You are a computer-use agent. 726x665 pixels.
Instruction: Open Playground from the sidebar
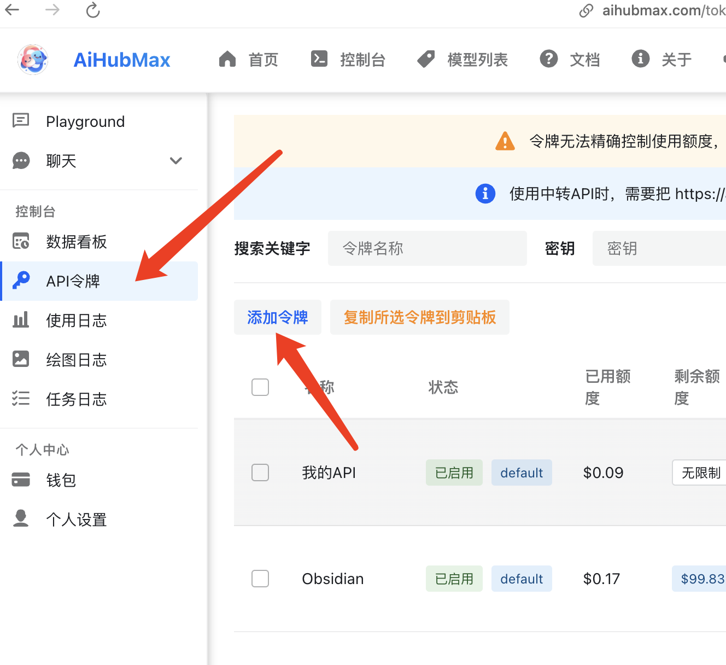point(85,121)
